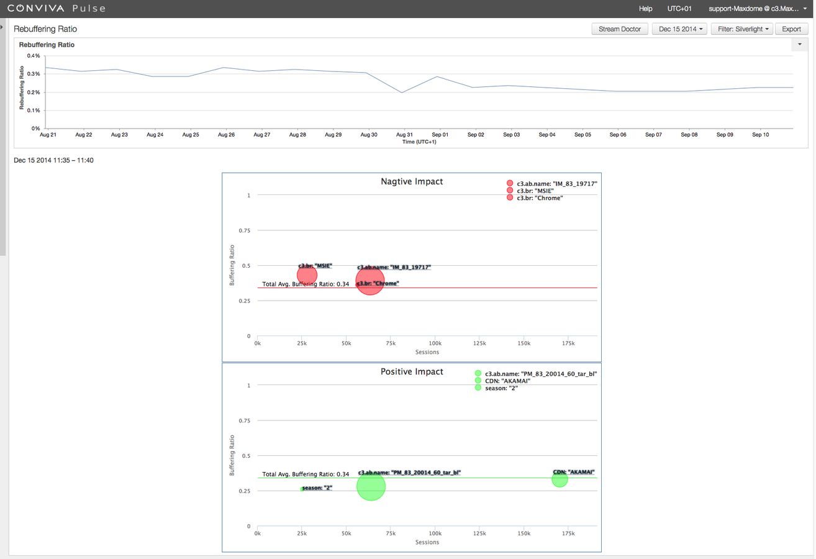Click the season: "2" bubble label

[x=317, y=488]
